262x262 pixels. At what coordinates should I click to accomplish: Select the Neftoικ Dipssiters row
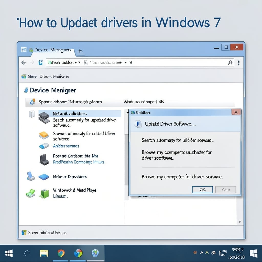[x=70, y=177]
